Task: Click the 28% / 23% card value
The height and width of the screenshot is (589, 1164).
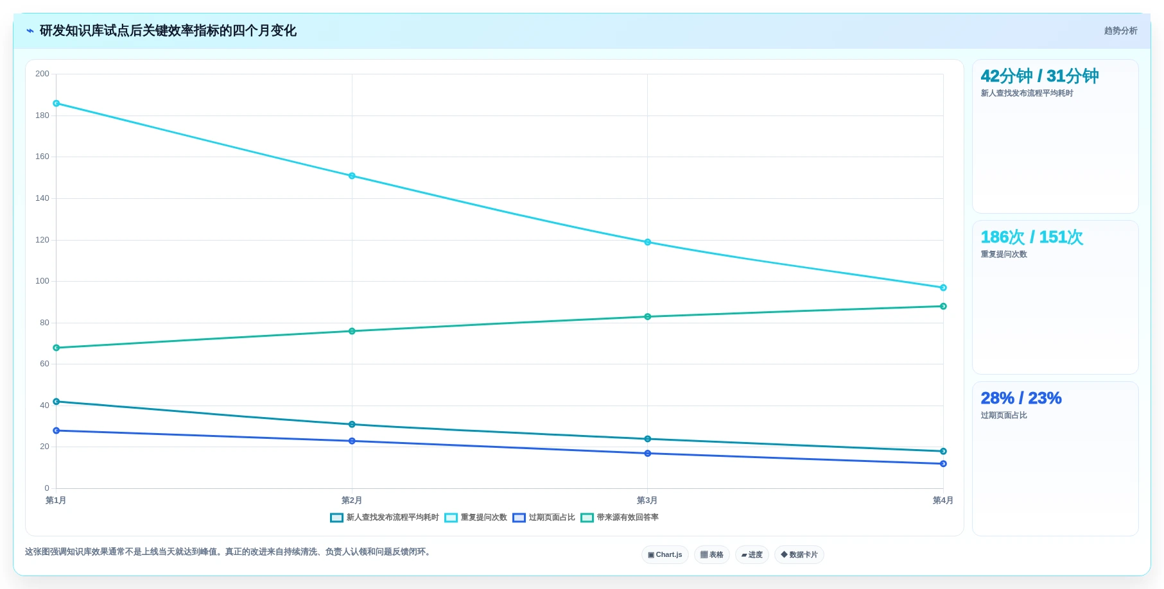Action: click(x=1021, y=398)
